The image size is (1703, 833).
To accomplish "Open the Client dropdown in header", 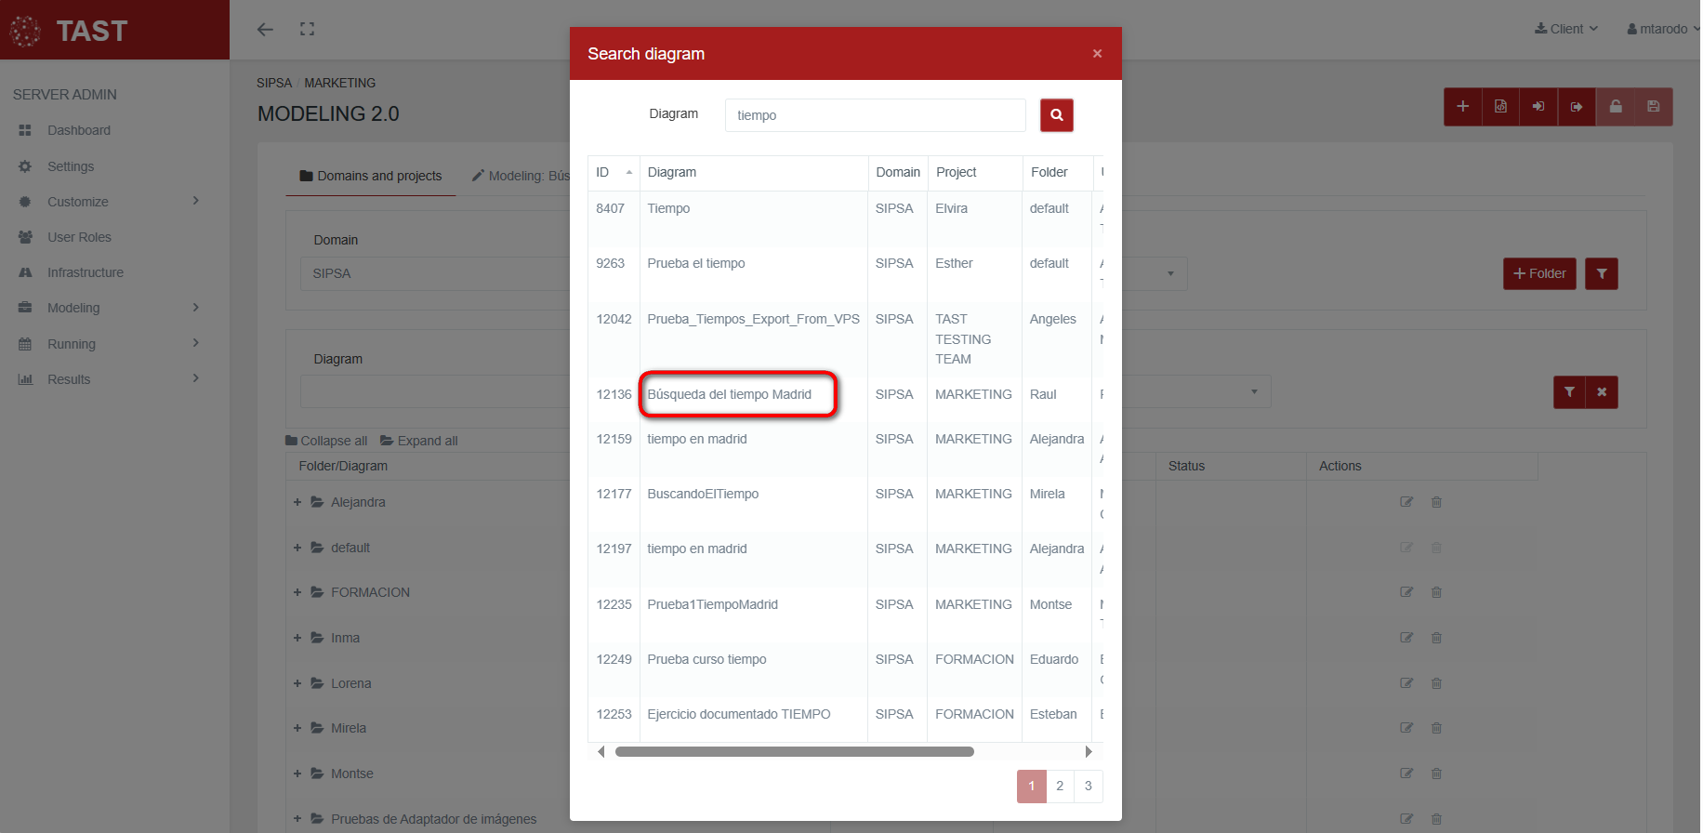I will click(1566, 29).
